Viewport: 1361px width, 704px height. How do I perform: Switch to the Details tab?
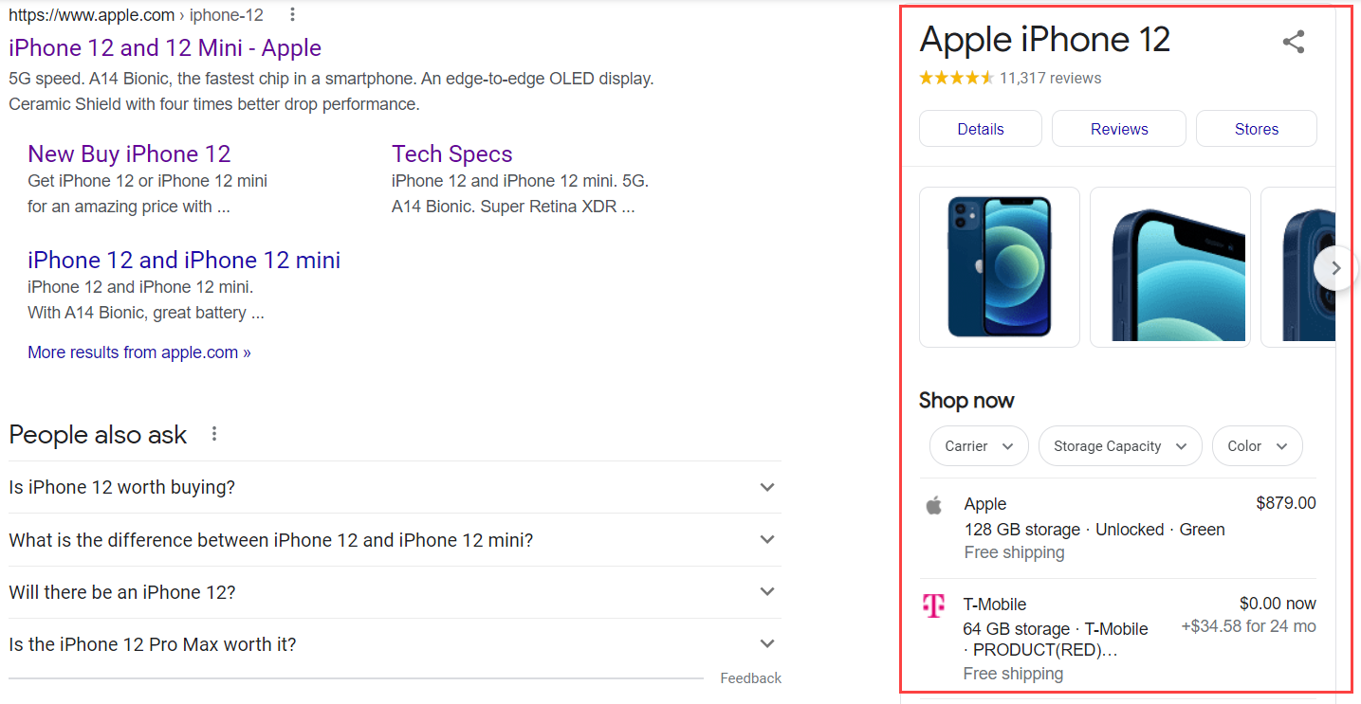click(981, 129)
